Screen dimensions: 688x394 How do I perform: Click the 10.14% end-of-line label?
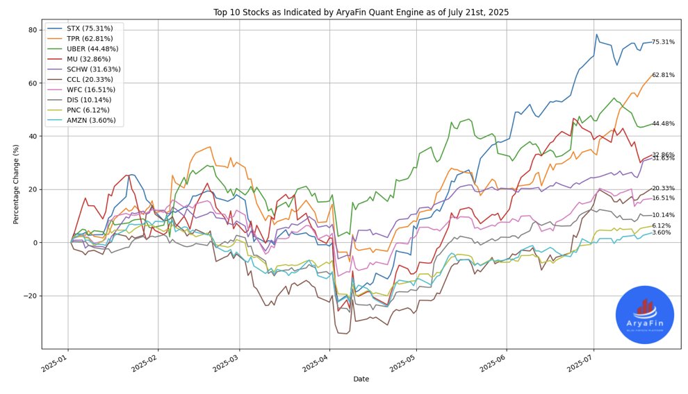point(663,215)
